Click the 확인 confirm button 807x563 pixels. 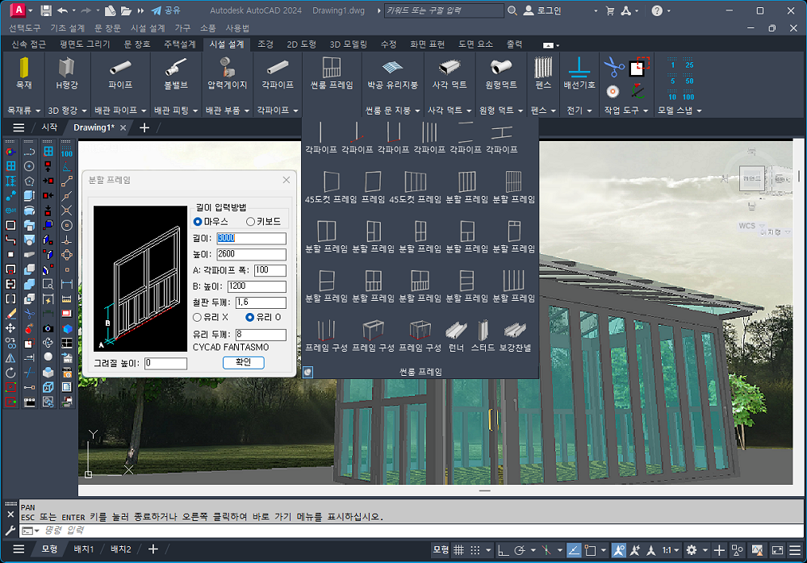243,363
